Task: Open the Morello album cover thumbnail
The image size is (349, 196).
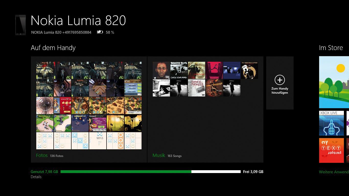Action: (x=214, y=88)
